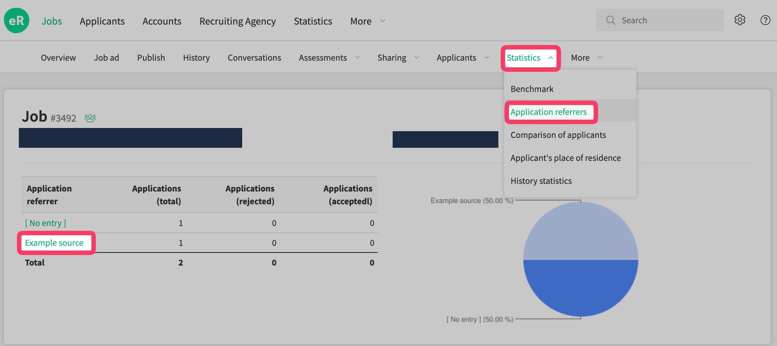Image resolution: width=777 pixels, height=346 pixels.
Task: Expand the top More dropdown chevron
Action: 382,21
